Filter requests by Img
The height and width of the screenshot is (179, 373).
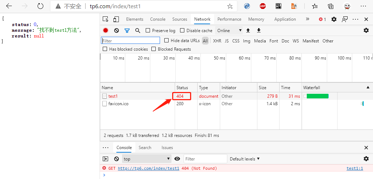coord(246,41)
